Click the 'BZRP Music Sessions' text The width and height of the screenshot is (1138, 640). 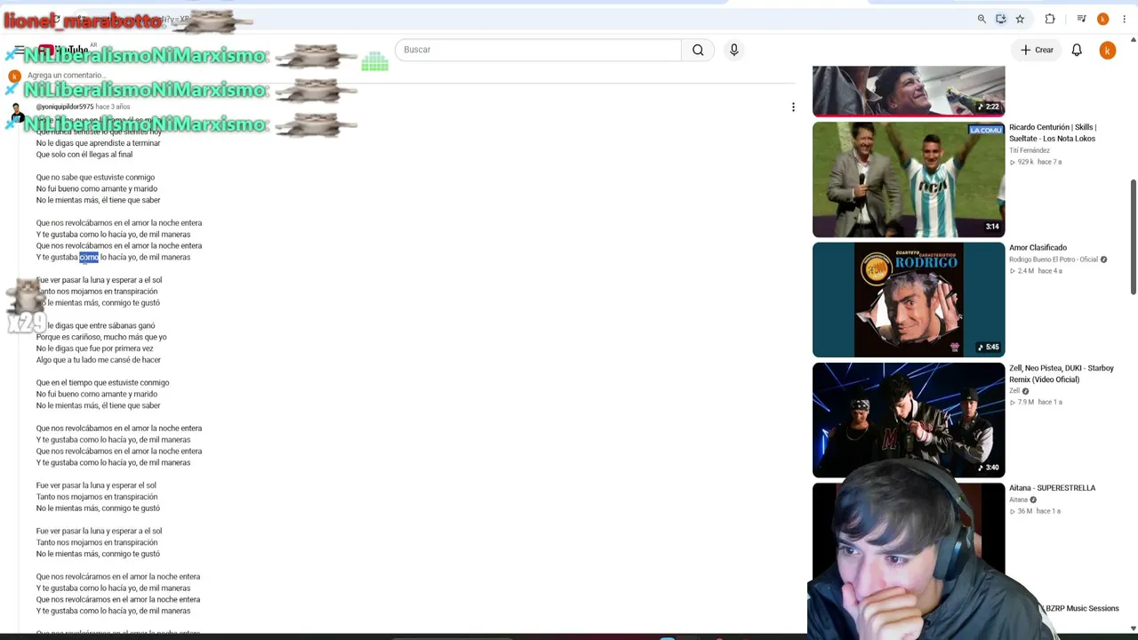pyautogui.click(x=1082, y=608)
